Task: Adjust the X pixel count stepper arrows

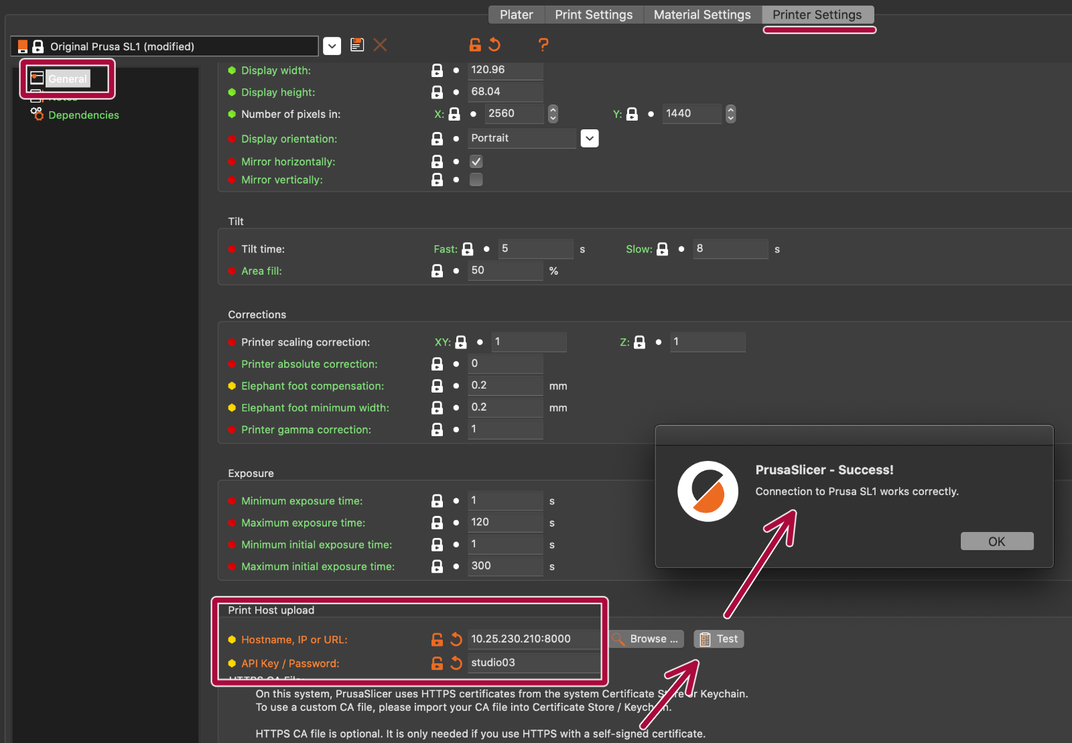Action: 553,114
